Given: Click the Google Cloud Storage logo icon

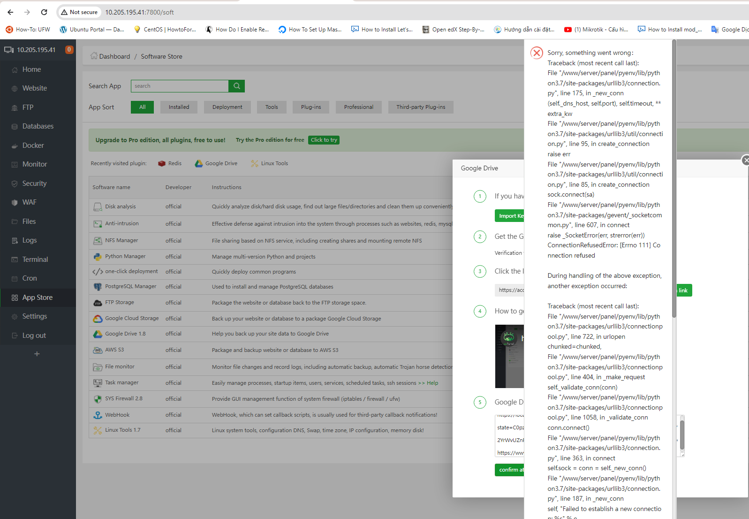Looking at the screenshot, I should [98, 319].
